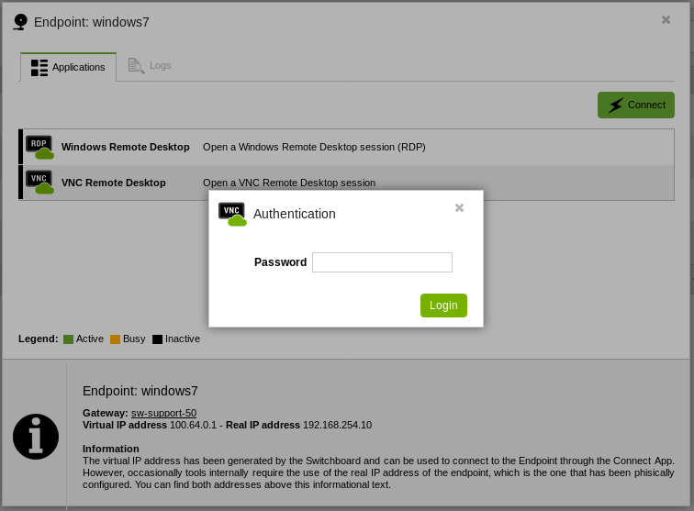
Task: Click the information circle icon
Action: [x=36, y=437]
